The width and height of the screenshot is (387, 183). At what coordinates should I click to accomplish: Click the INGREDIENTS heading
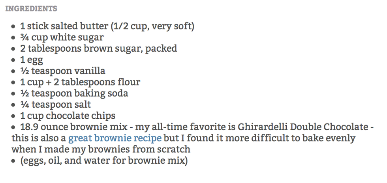pos(31,8)
